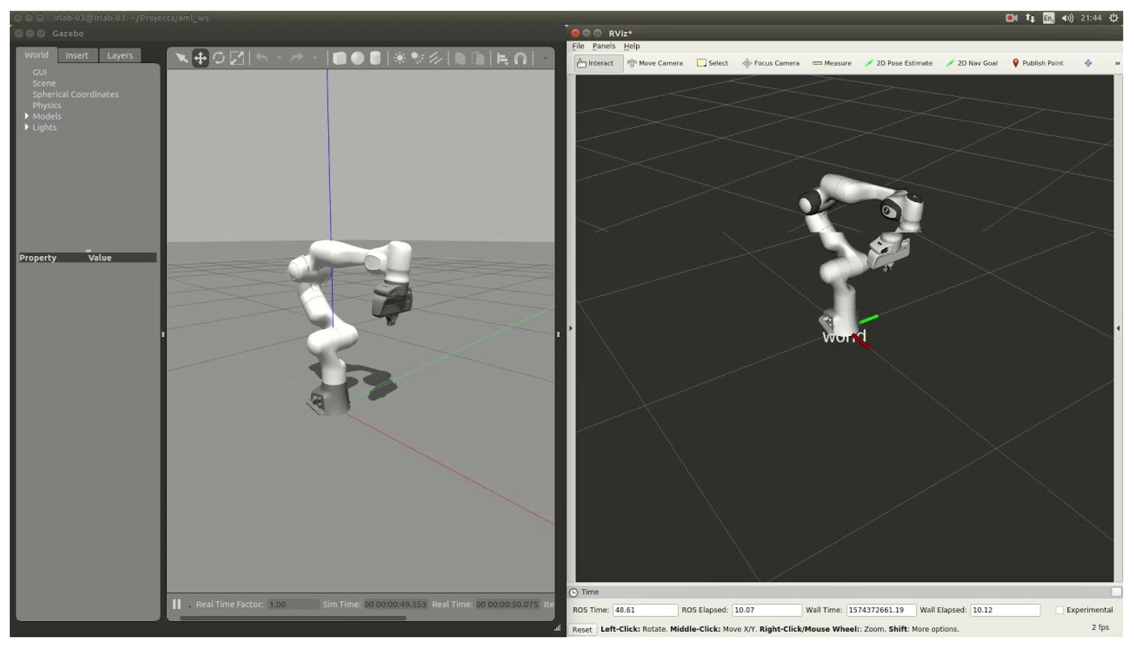1134x648 pixels.
Task: Activate the Interact tool in RViz
Action: [595, 63]
